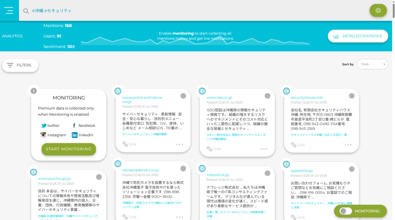Screen dimensions: 395x220
Task: Open the three-dot menu on the securityhouse.net card
Action: click(x=348, y=145)
